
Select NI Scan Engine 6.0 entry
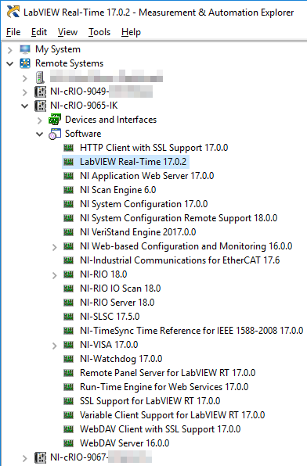pyautogui.click(x=118, y=190)
